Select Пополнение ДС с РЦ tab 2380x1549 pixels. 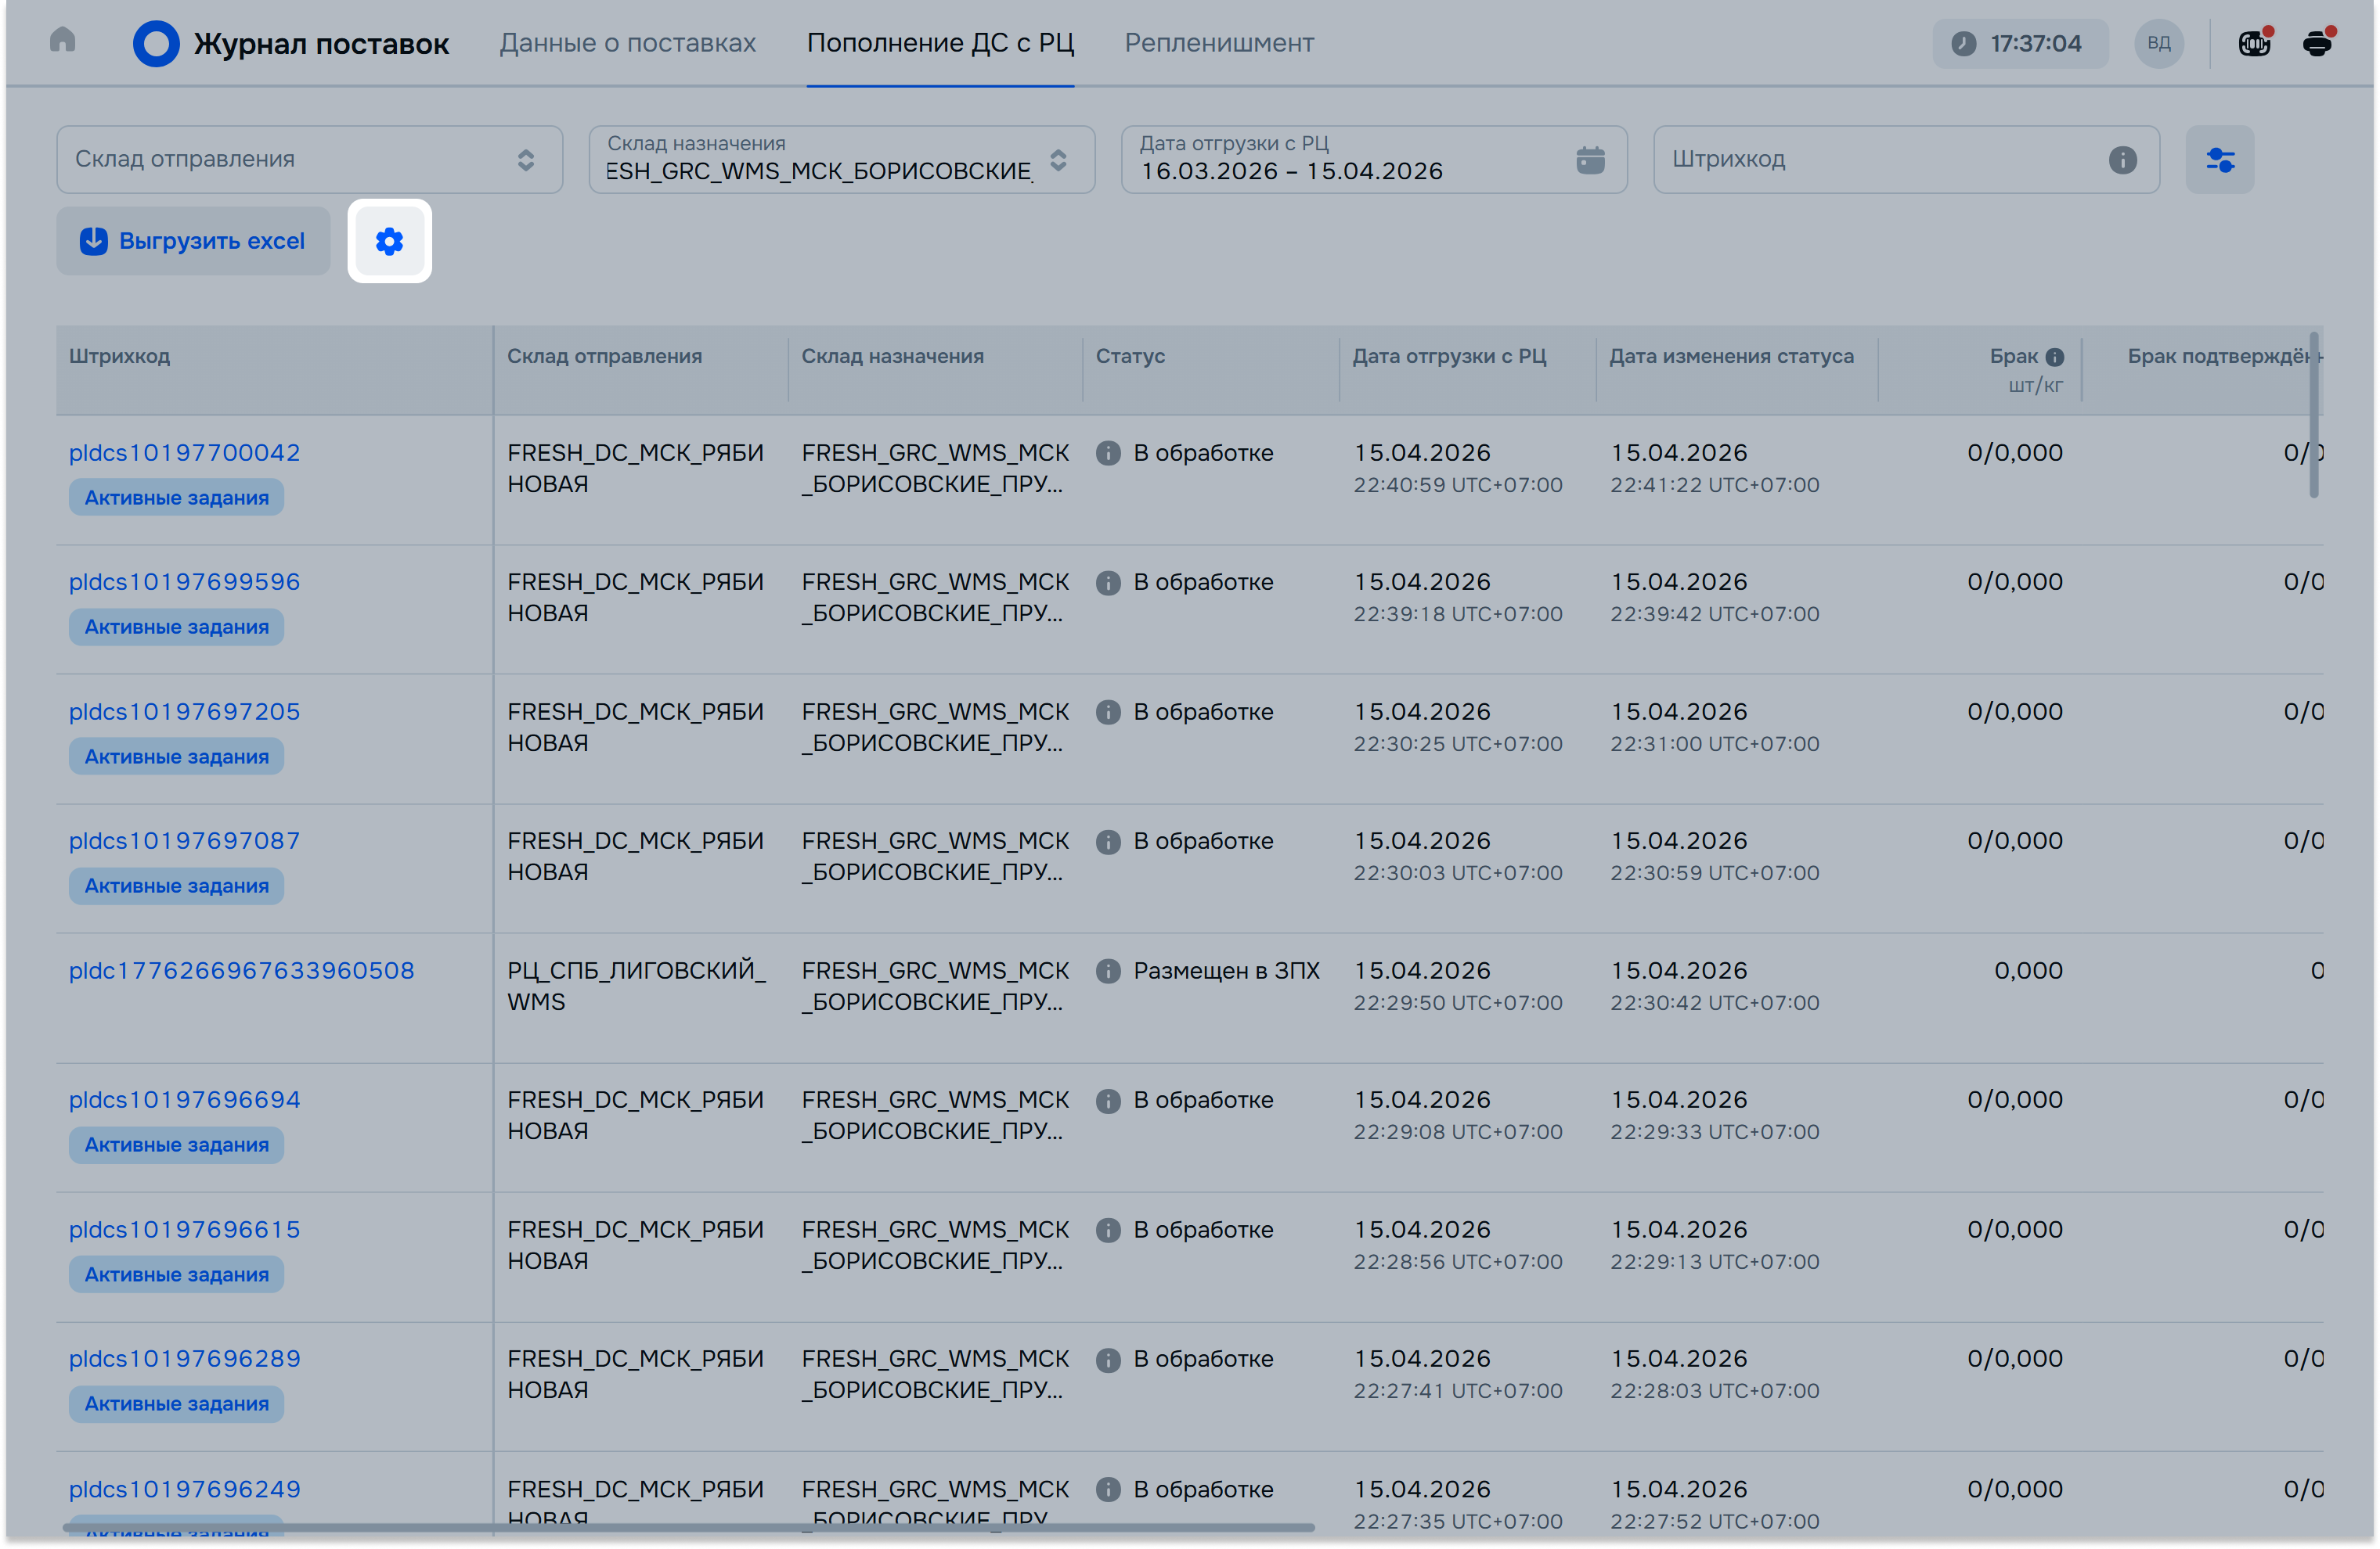point(940,44)
